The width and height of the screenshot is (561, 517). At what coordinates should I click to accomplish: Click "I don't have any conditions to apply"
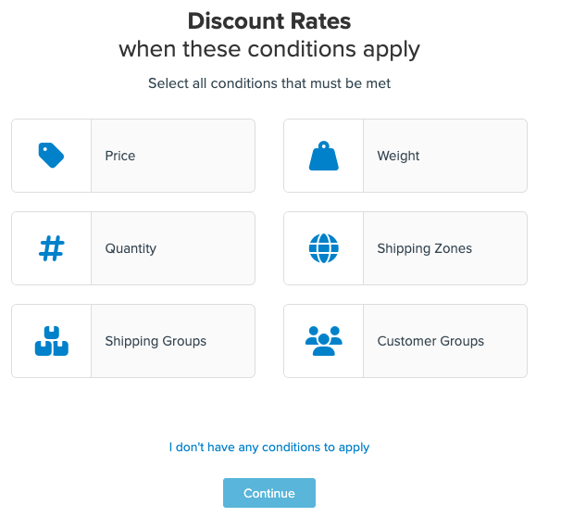coord(269,448)
